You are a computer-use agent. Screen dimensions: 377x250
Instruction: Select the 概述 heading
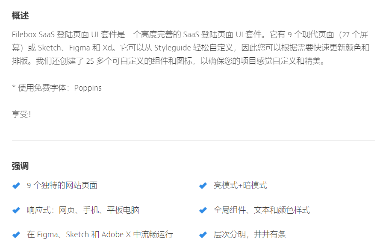[20, 16]
